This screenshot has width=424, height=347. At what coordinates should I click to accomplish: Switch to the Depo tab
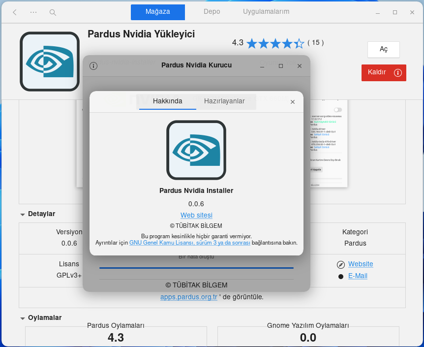212,12
